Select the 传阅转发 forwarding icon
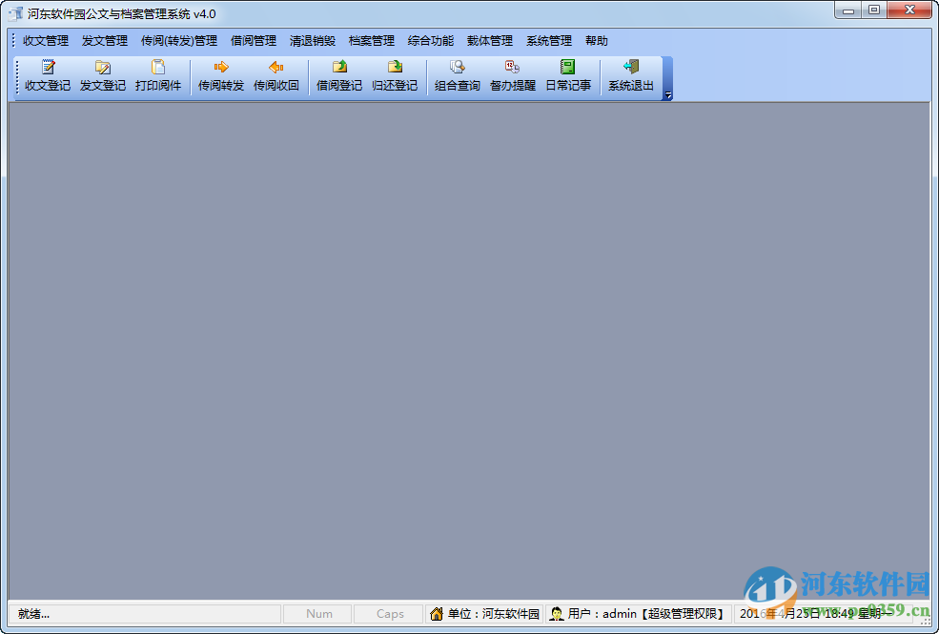This screenshot has height=634, width=939. pyautogui.click(x=220, y=76)
